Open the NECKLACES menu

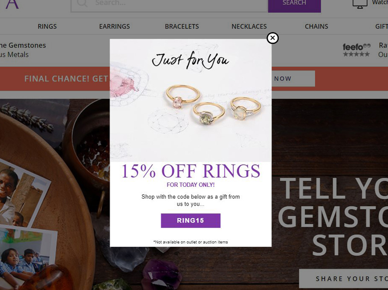(x=249, y=26)
